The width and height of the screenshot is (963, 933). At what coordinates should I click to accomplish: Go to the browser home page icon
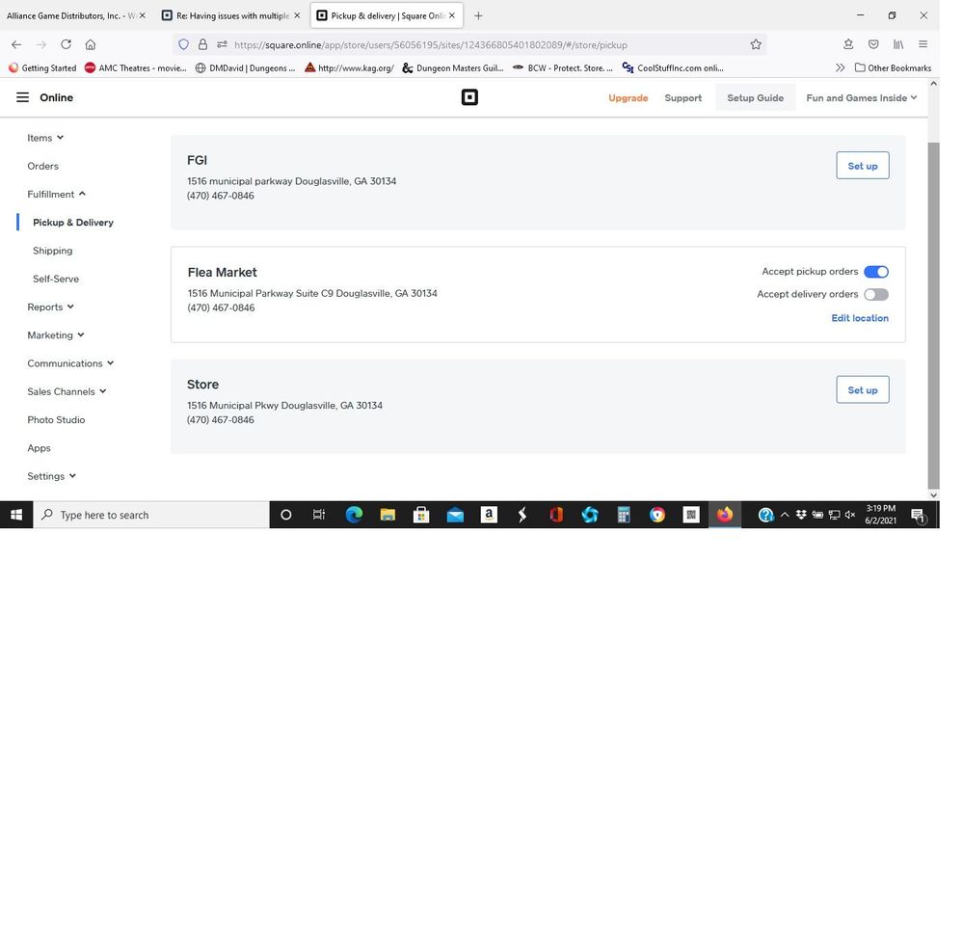pos(91,44)
